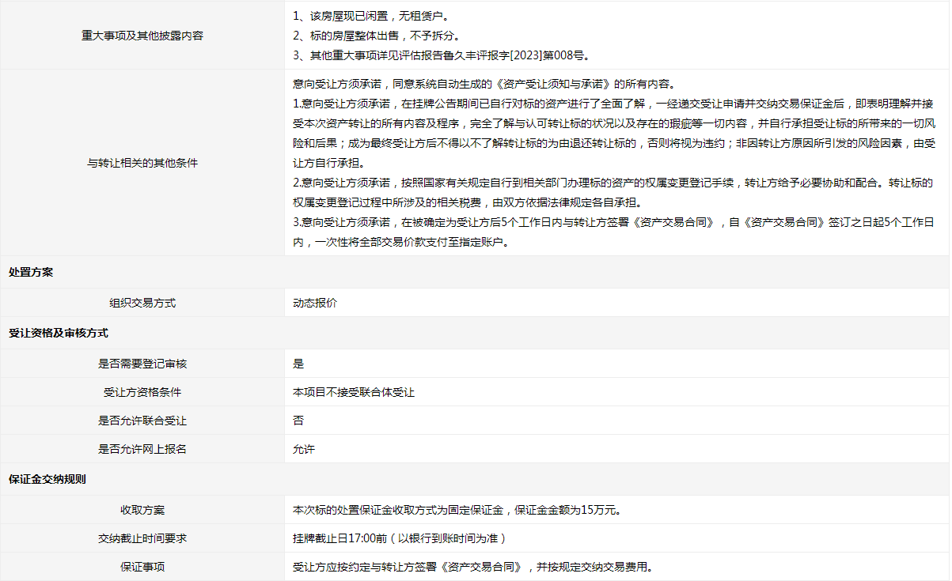Click the appraisal report number 鲁久丰评报字[2023]第008号
Viewport: 952px width, 581px height.
[x=517, y=55]
